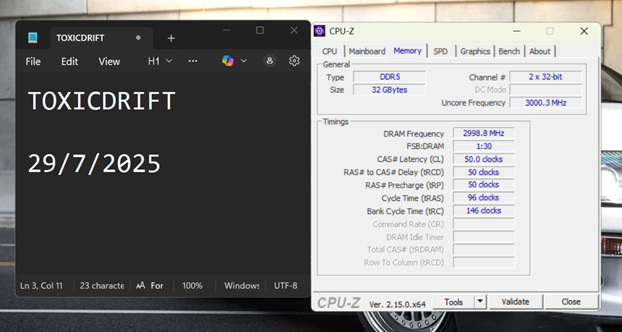Click the DRAM Frequency label
622x332 pixels.
414,134
